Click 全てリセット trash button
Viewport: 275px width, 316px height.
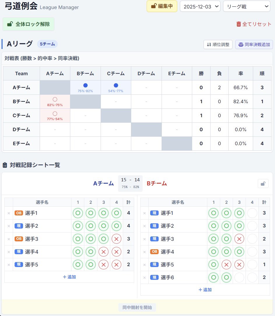point(254,24)
